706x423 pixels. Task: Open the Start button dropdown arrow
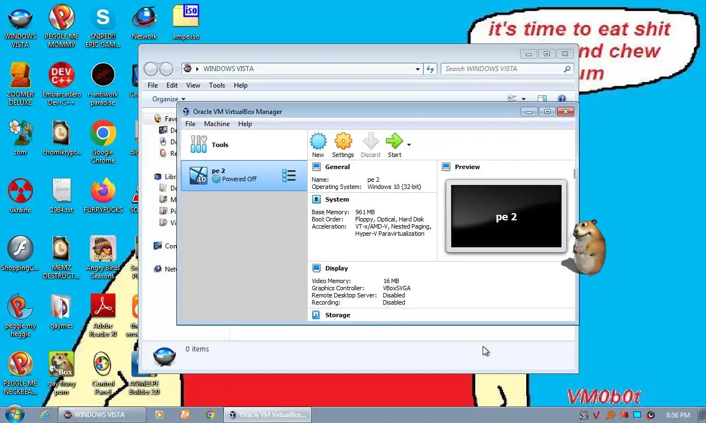point(409,145)
